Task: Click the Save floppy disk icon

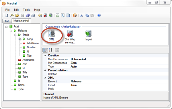Action: [x=22, y=15]
